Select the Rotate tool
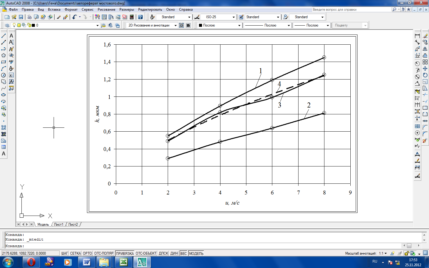 pyautogui.click(x=425, y=75)
